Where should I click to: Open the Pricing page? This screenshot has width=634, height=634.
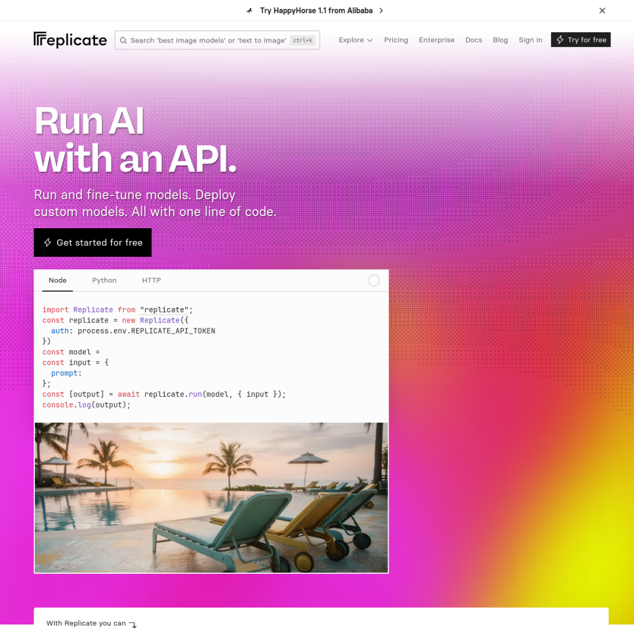click(396, 40)
